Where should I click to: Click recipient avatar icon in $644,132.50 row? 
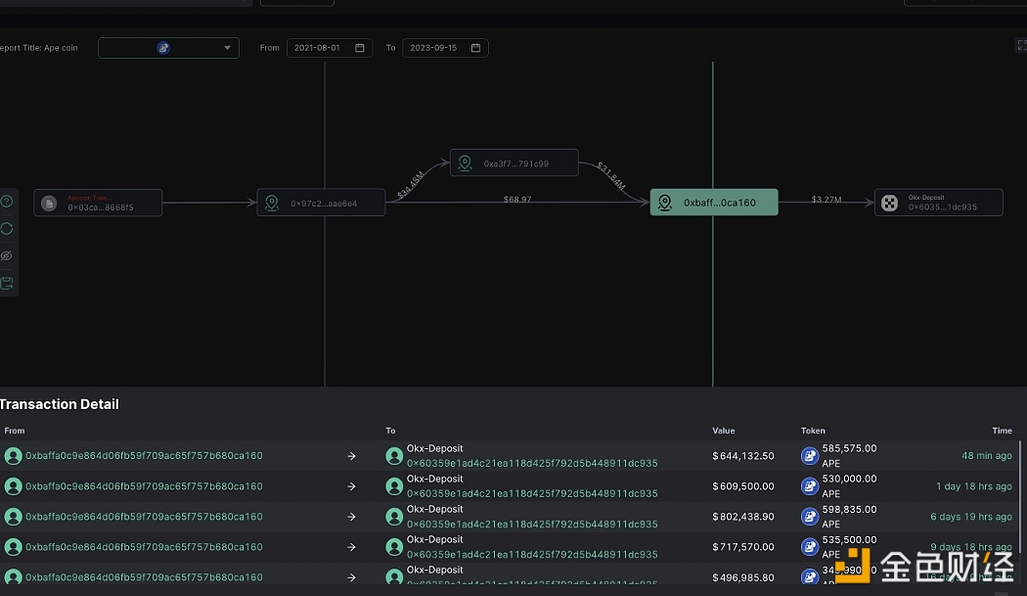(394, 456)
